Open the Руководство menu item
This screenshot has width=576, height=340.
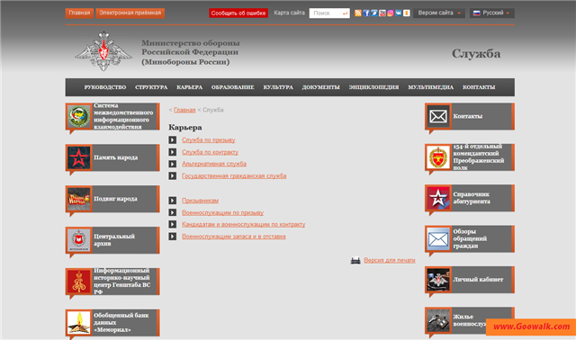[x=105, y=87]
